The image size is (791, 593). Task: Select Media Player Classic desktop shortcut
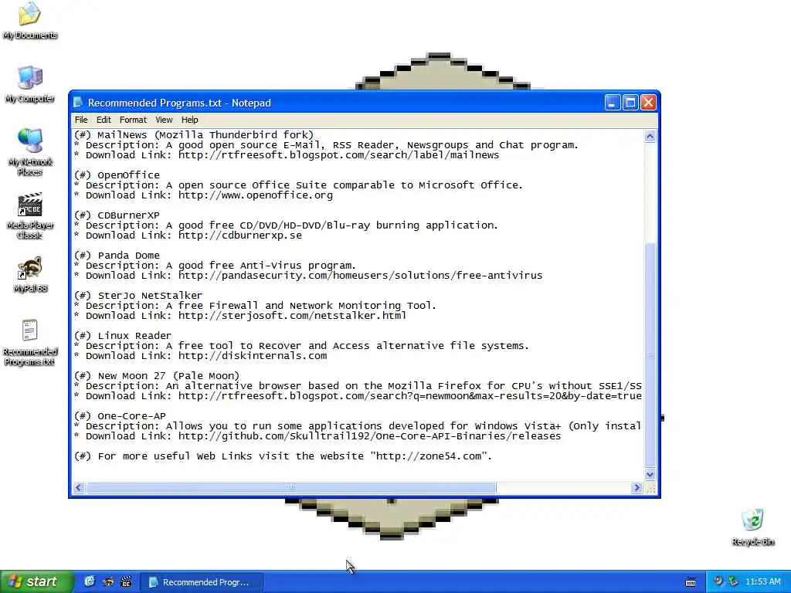tap(29, 215)
